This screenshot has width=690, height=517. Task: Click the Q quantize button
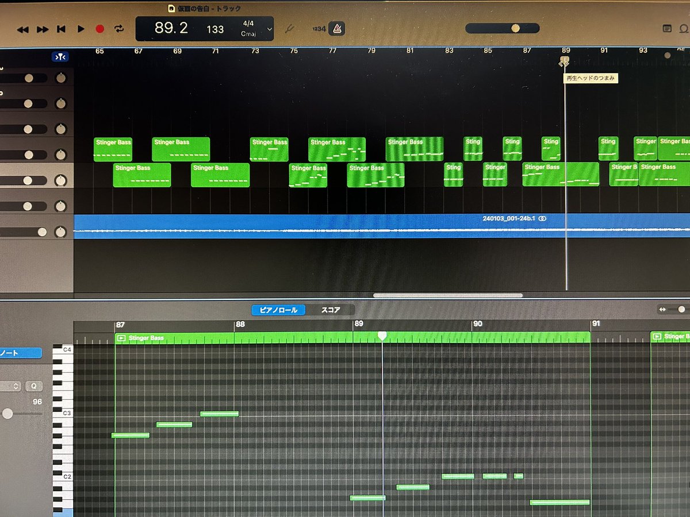click(34, 386)
